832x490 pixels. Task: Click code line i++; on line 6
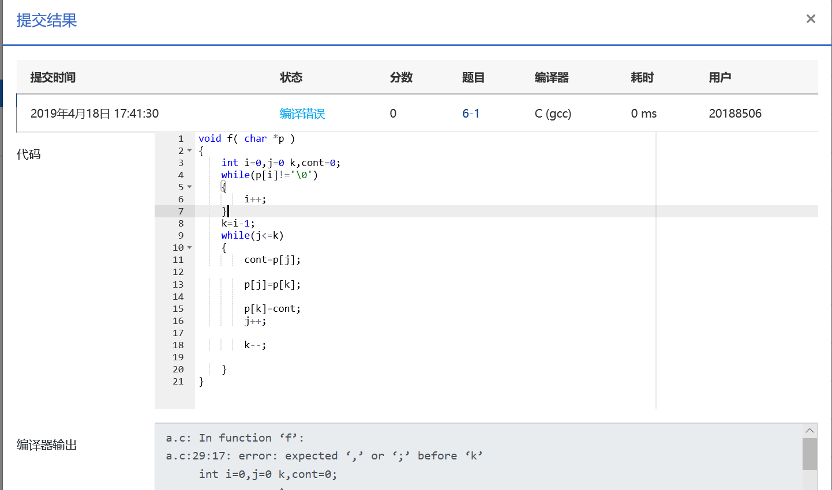pyautogui.click(x=255, y=199)
